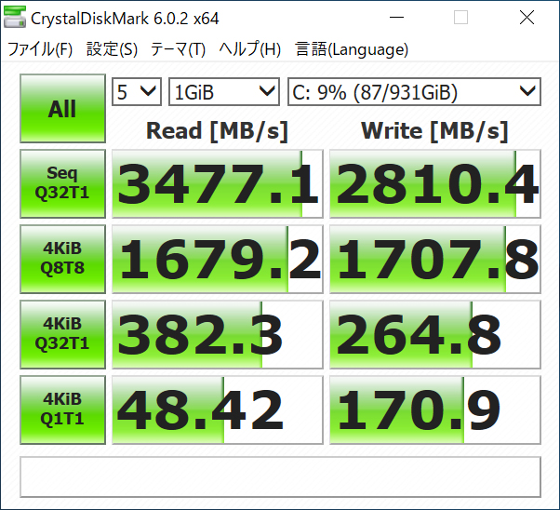
Task: Open the ファイル(F) menu
Action: (x=40, y=49)
